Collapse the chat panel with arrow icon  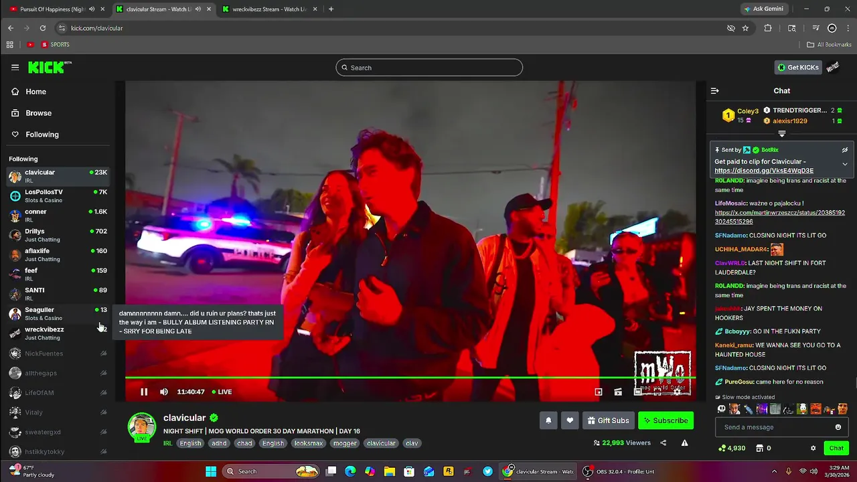[x=714, y=90]
